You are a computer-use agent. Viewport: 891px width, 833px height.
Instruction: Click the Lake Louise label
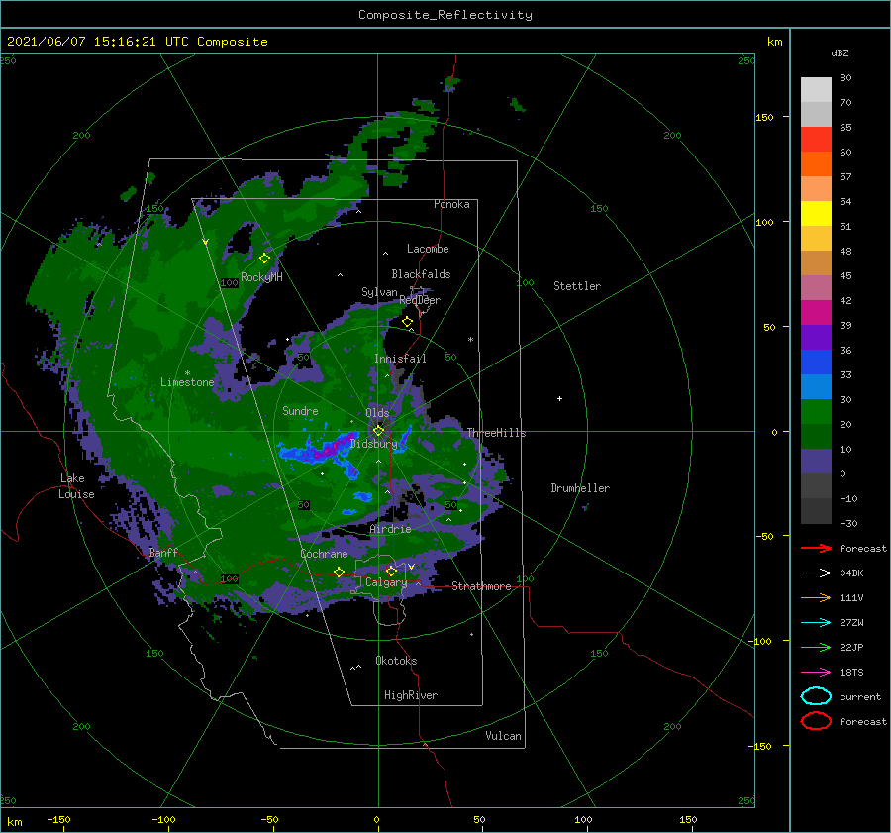pyautogui.click(x=76, y=486)
